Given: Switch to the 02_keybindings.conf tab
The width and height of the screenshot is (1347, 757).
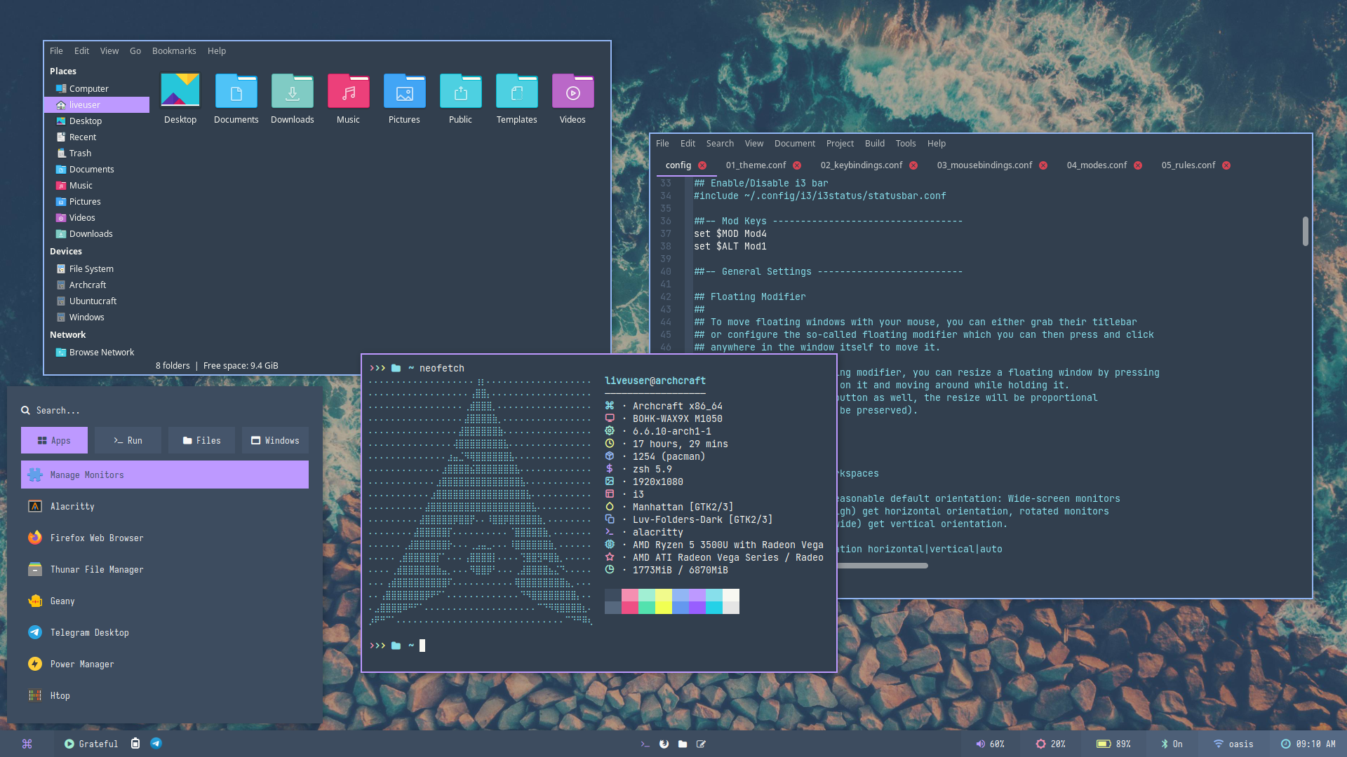Looking at the screenshot, I should [861, 165].
